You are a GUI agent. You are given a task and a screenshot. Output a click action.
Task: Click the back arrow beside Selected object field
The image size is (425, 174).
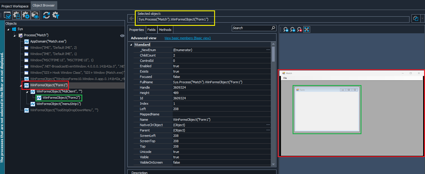(x=131, y=19)
